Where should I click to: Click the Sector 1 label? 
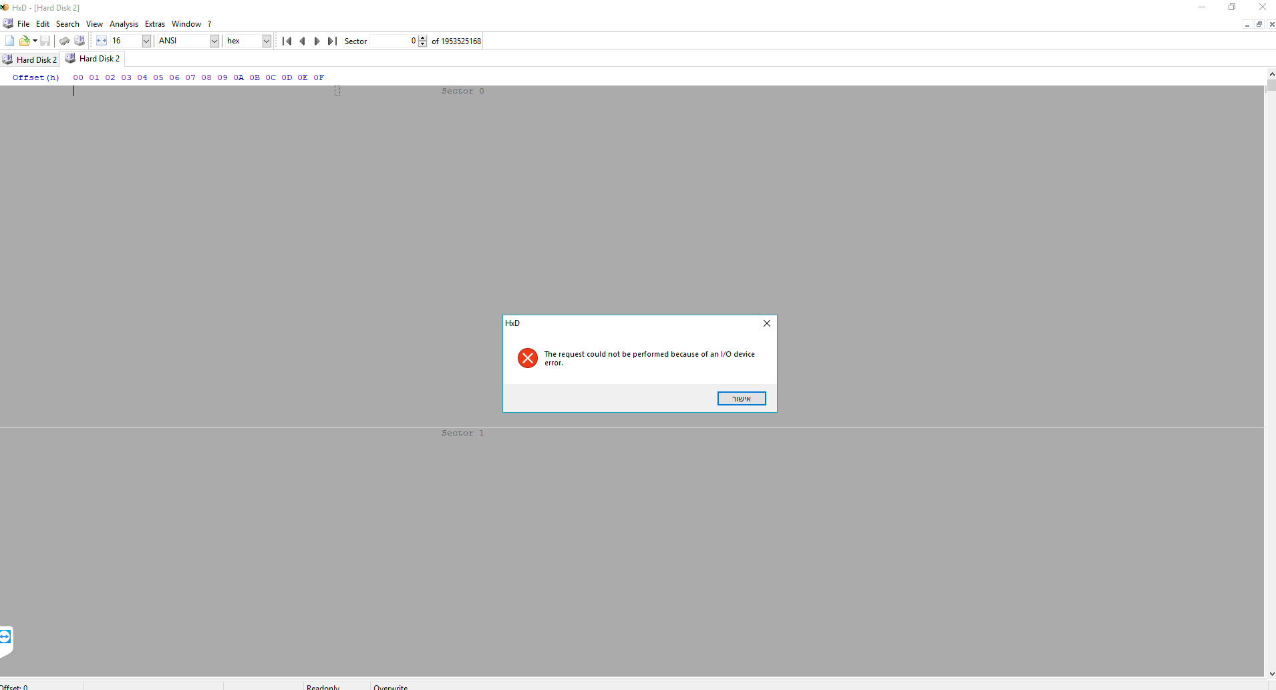[x=463, y=433]
